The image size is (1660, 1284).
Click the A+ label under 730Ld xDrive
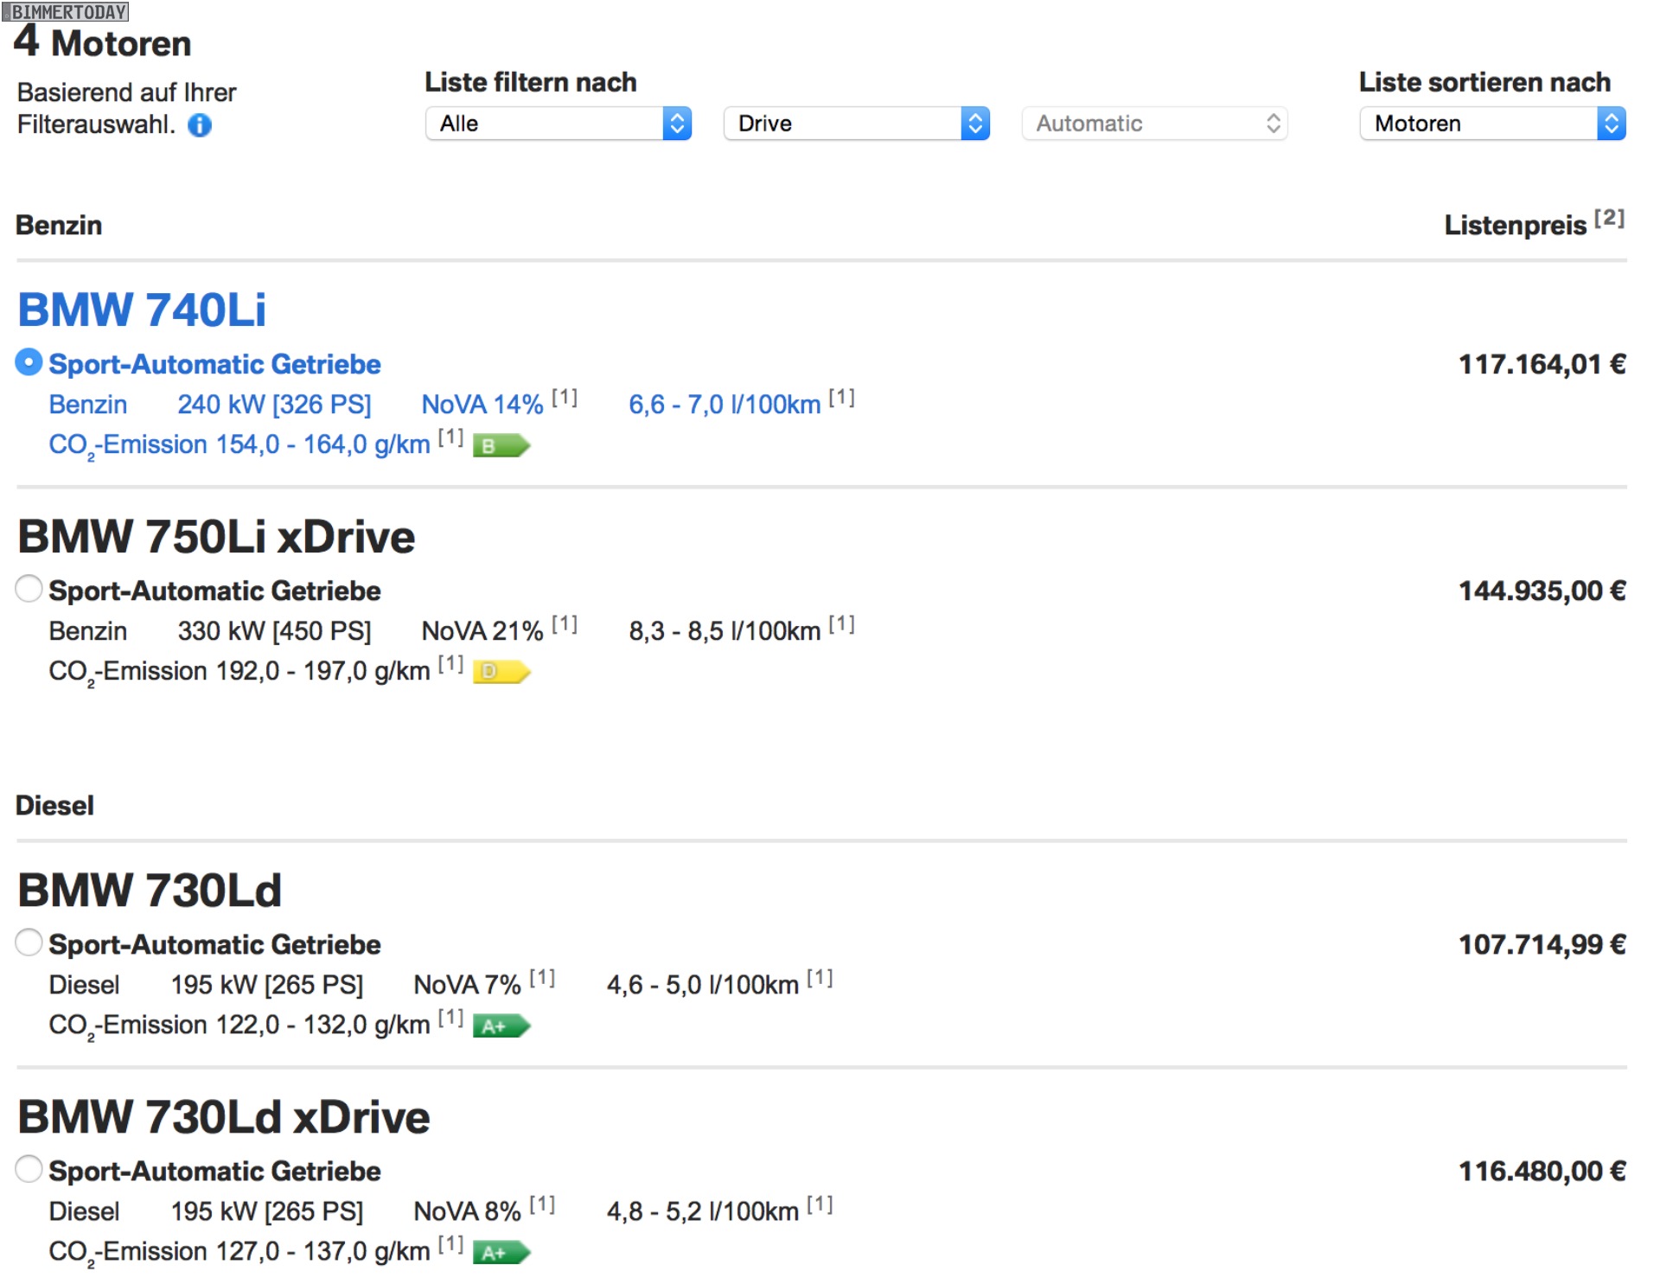[x=500, y=1253]
